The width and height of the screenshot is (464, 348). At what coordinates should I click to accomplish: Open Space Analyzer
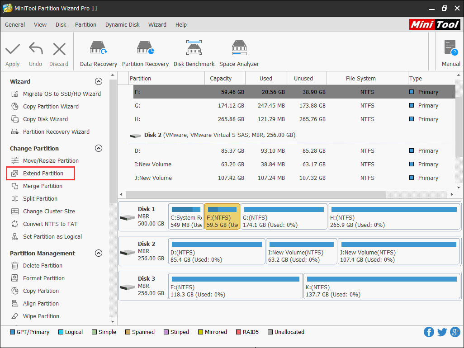pos(239,52)
